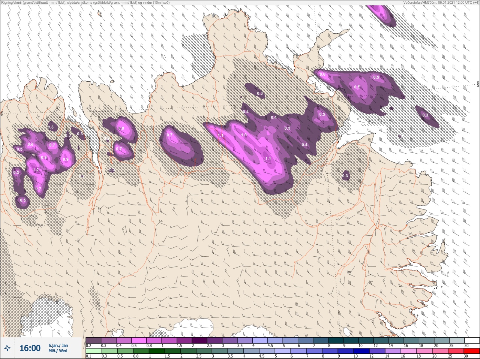Viewport: 480px width, 359px height.
Task: Click the 66N latitude label on left edge
Action: coord(2,113)
